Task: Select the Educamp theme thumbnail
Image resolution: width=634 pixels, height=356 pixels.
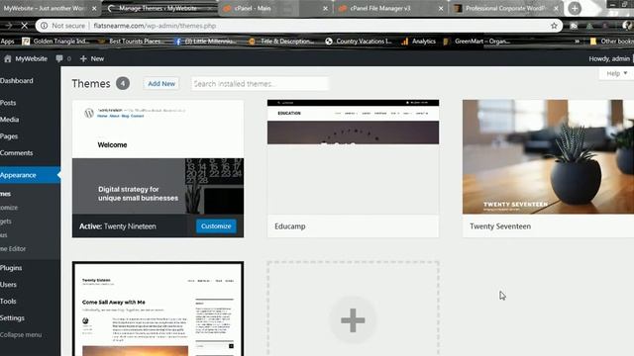Action: [353, 156]
